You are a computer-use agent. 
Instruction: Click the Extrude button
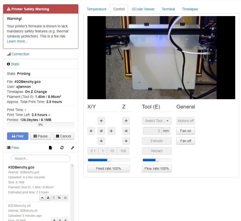(157, 141)
